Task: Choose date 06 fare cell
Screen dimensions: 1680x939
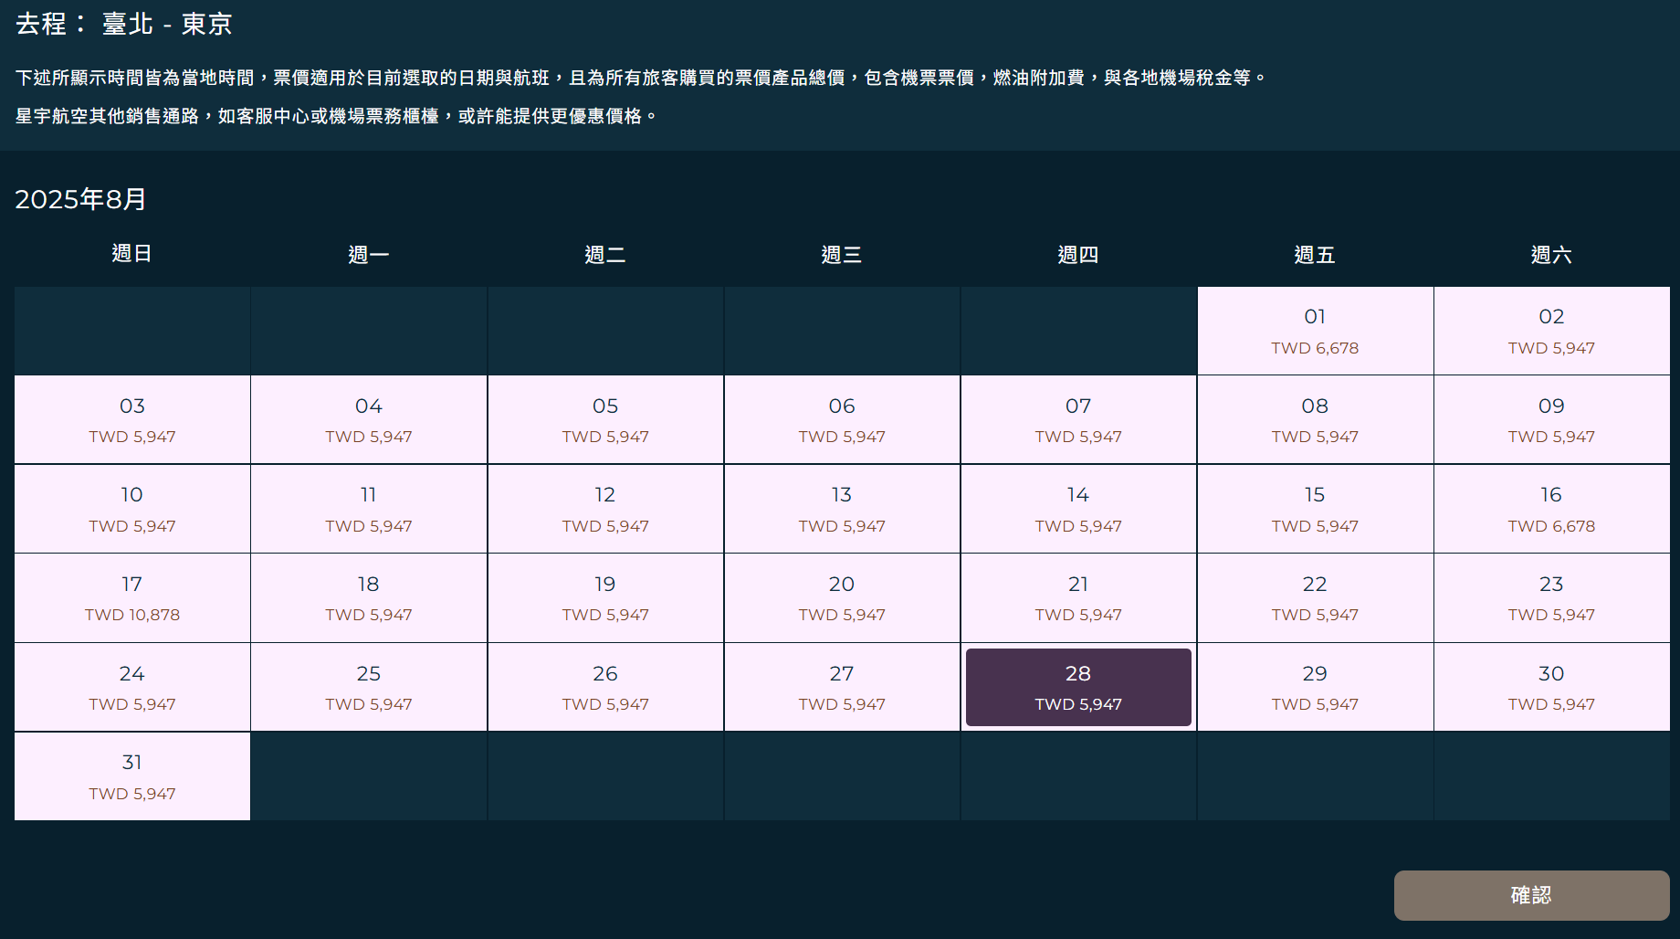Action: (x=842, y=420)
